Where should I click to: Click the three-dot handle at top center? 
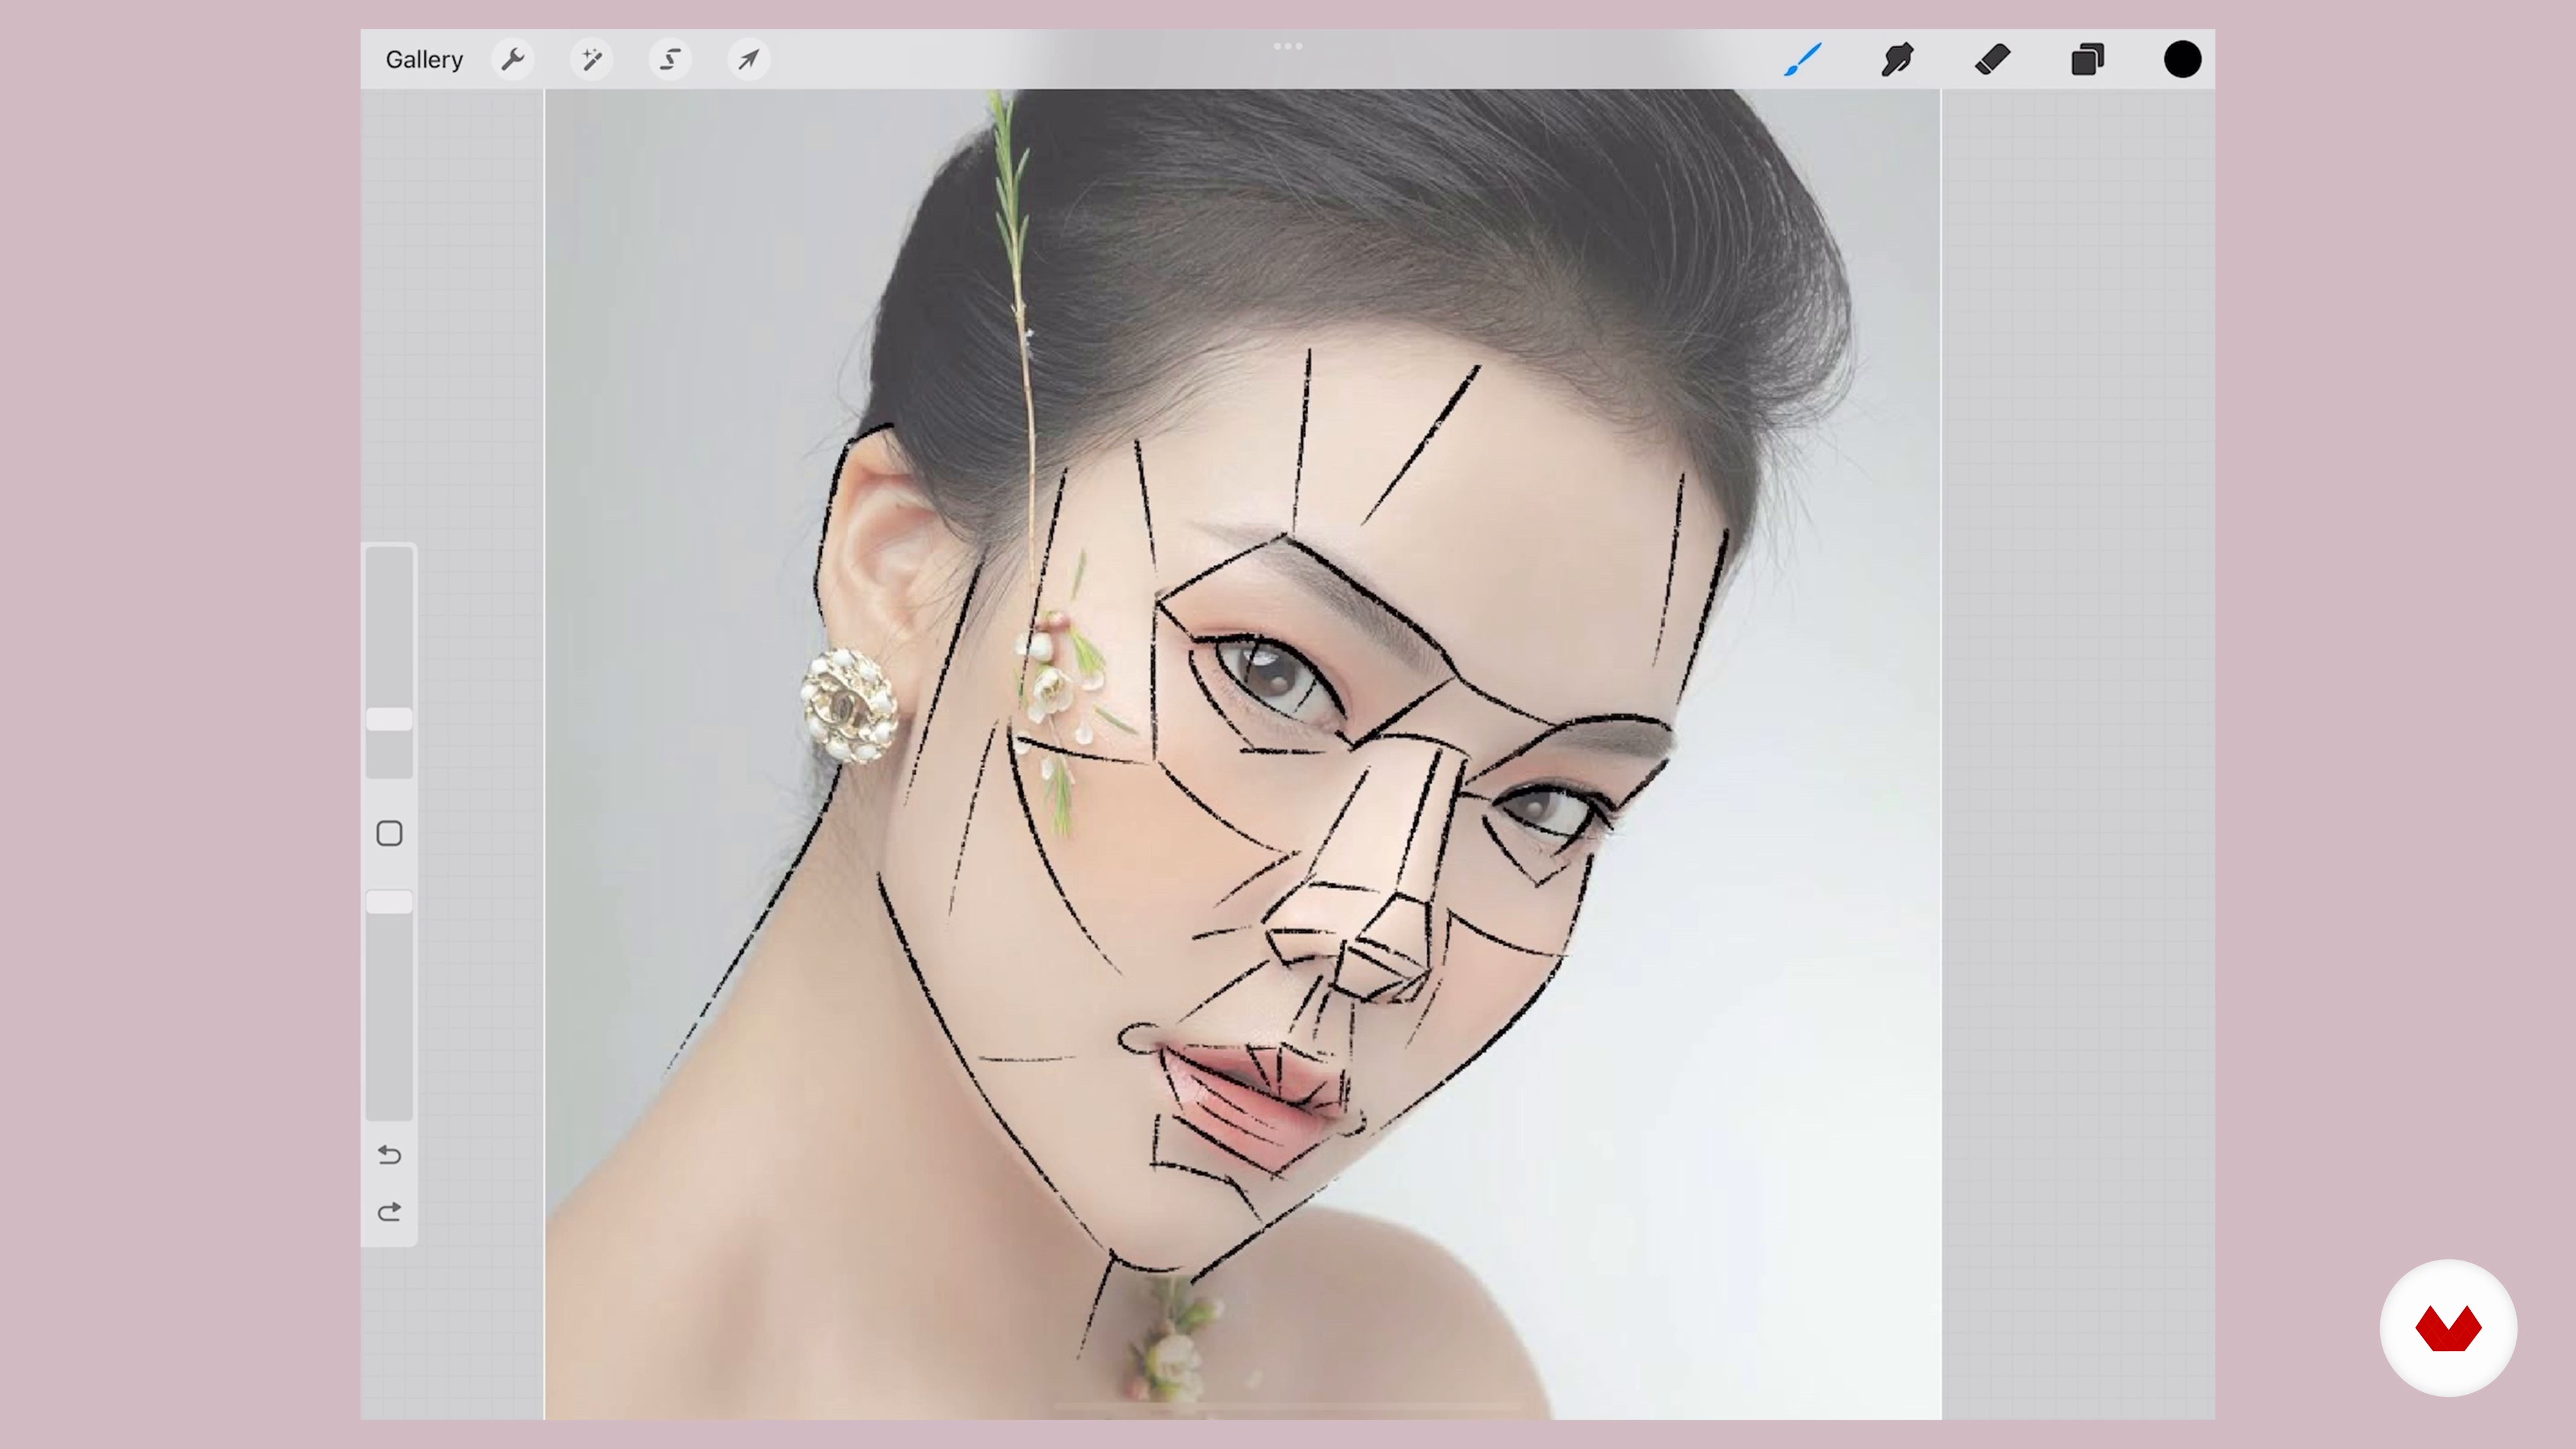click(1288, 46)
